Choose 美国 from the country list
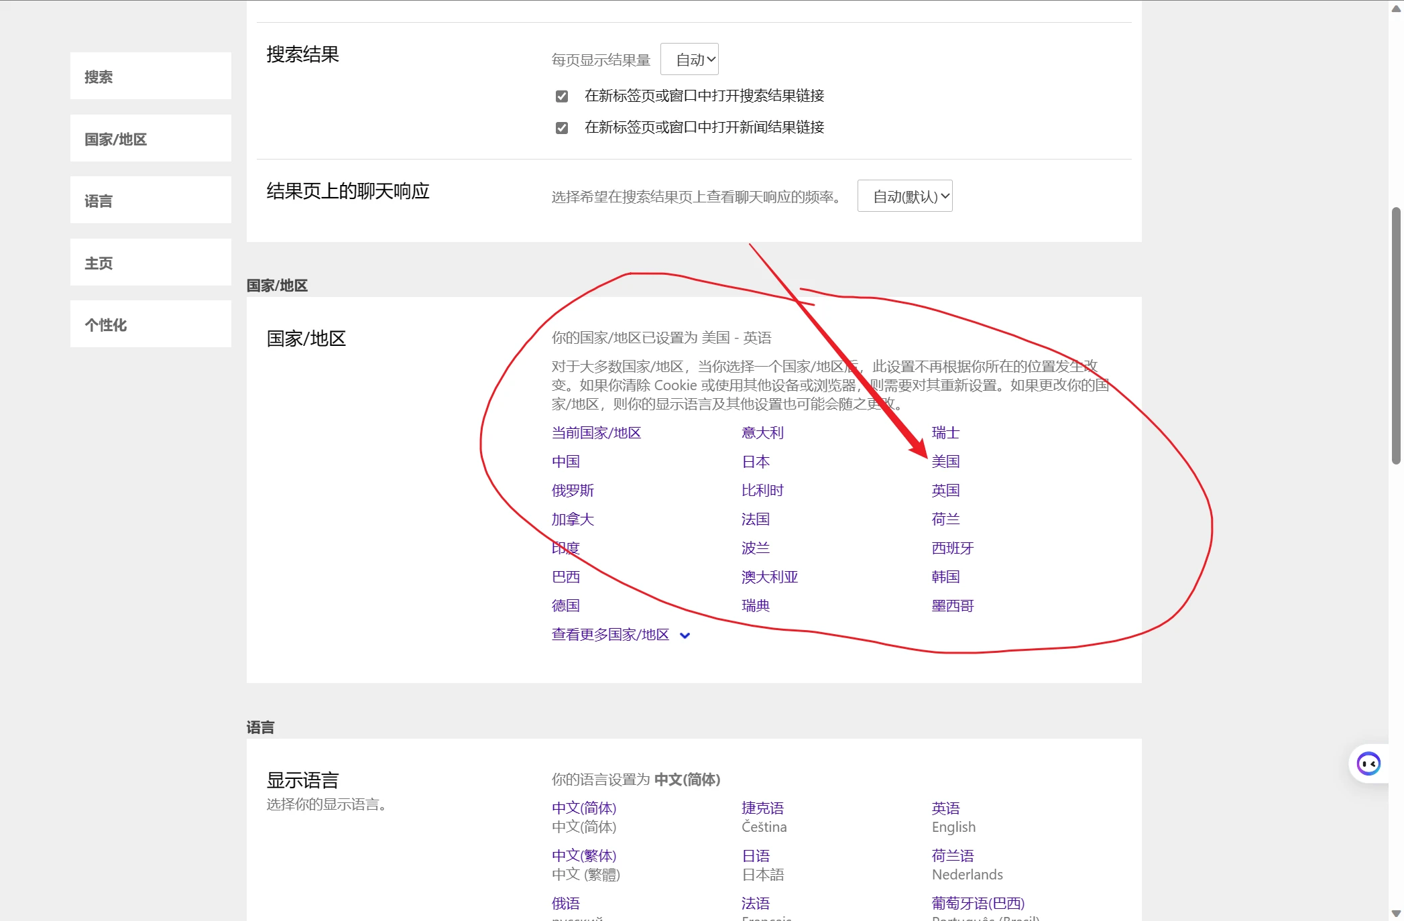 [x=945, y=462]
